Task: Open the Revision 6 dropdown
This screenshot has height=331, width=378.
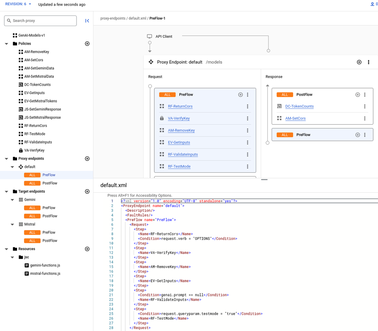Action: coord(18,4)
